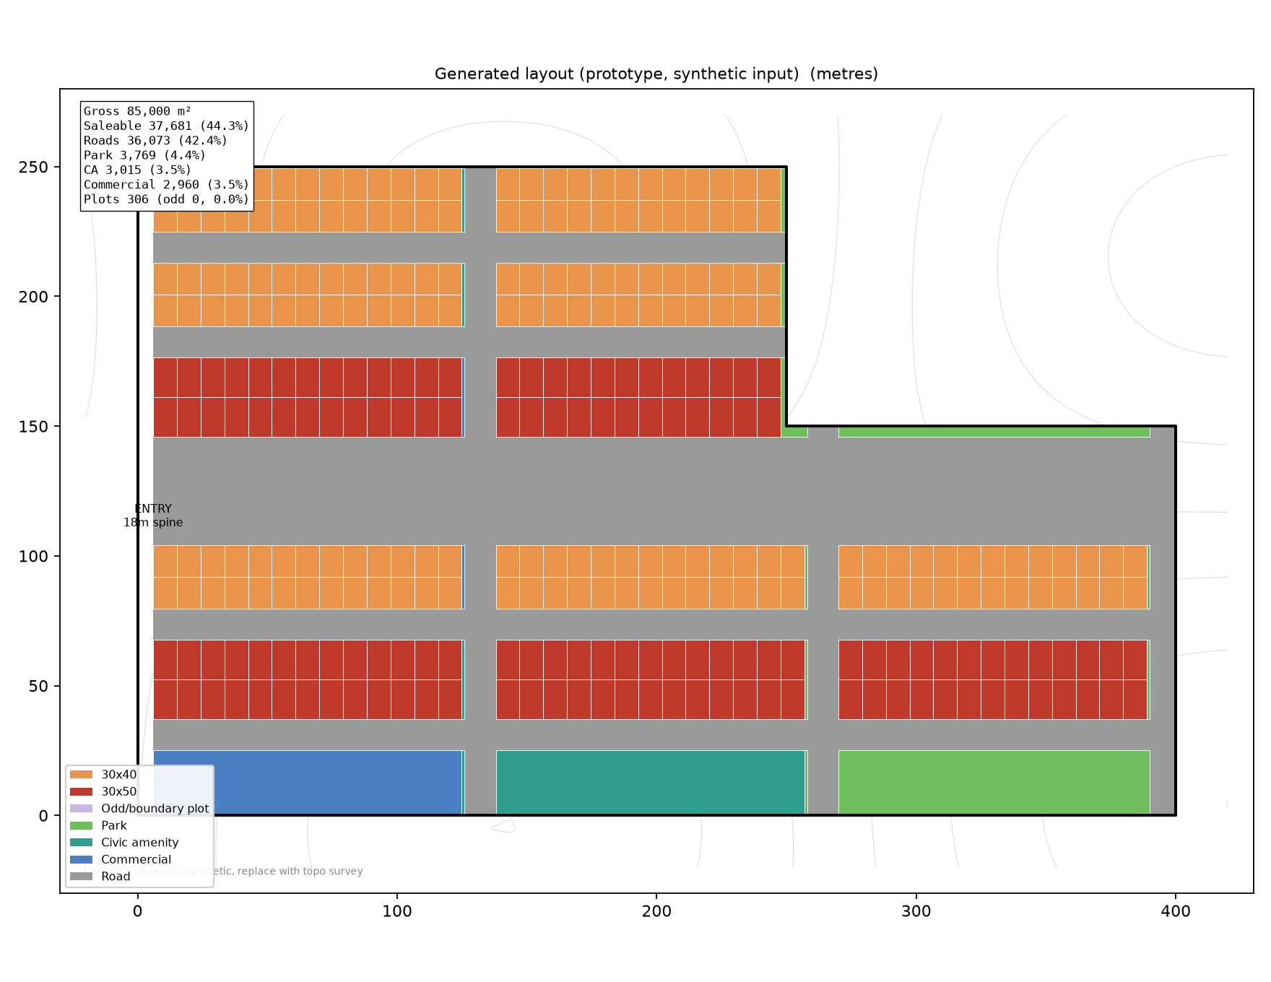Image resolution: width=1271 pixels, height=982 pixels.
Task: Click the x-axis tick label "300"
Action: coord(916,911)
